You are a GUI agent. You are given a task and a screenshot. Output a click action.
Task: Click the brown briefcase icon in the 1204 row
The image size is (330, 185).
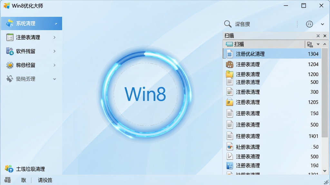229,64
